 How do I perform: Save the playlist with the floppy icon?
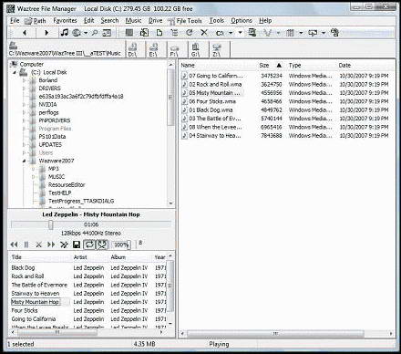coord(77,245)
